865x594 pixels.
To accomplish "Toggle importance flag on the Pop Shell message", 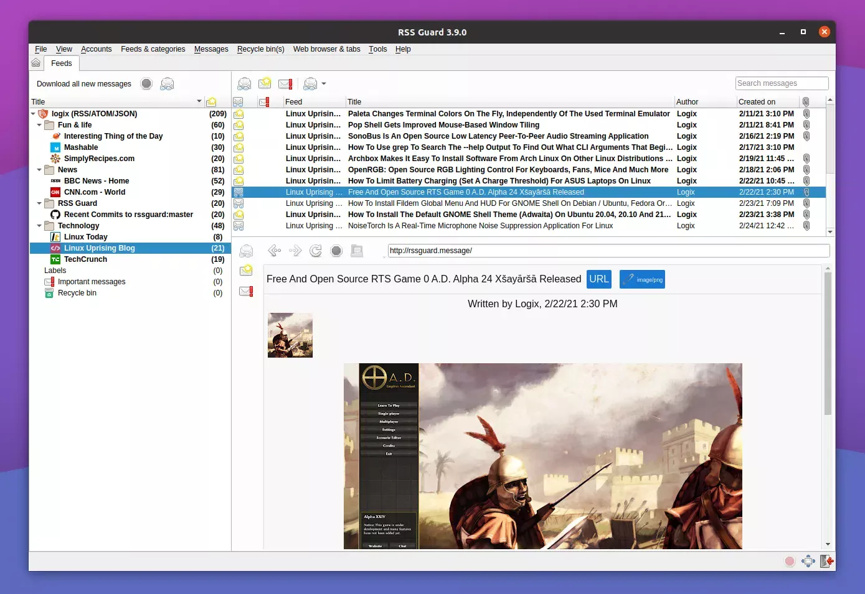I will coord(265,125).
